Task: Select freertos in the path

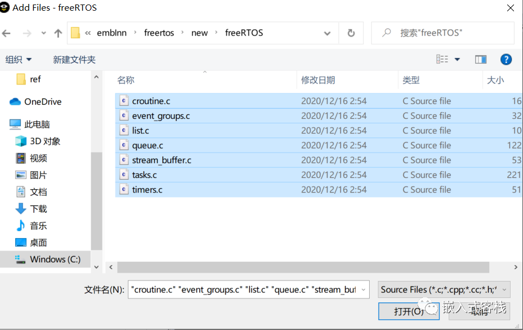Action: 159,33
